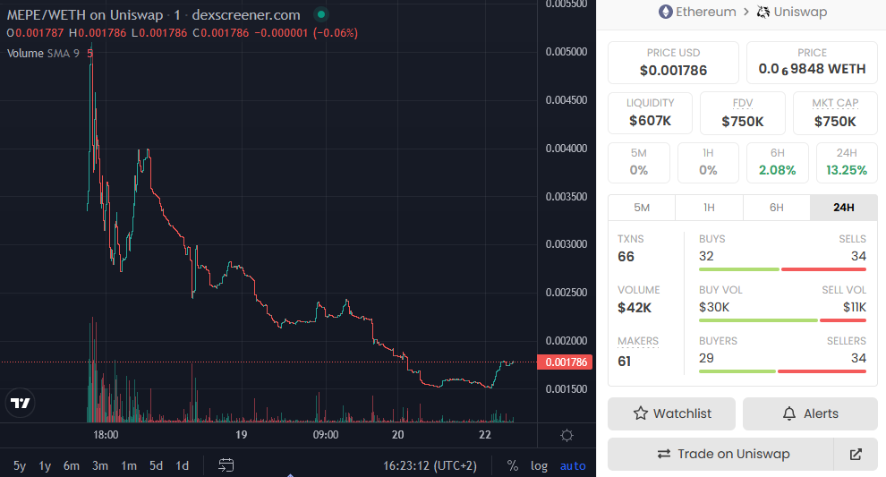
Task: Click the 09:00 time axis label
Action: point(326,435)
